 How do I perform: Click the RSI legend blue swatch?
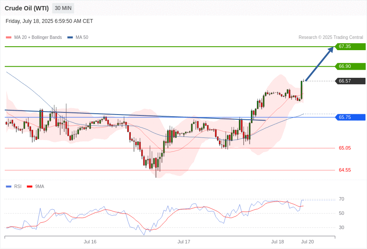click(x=9, y=186)
